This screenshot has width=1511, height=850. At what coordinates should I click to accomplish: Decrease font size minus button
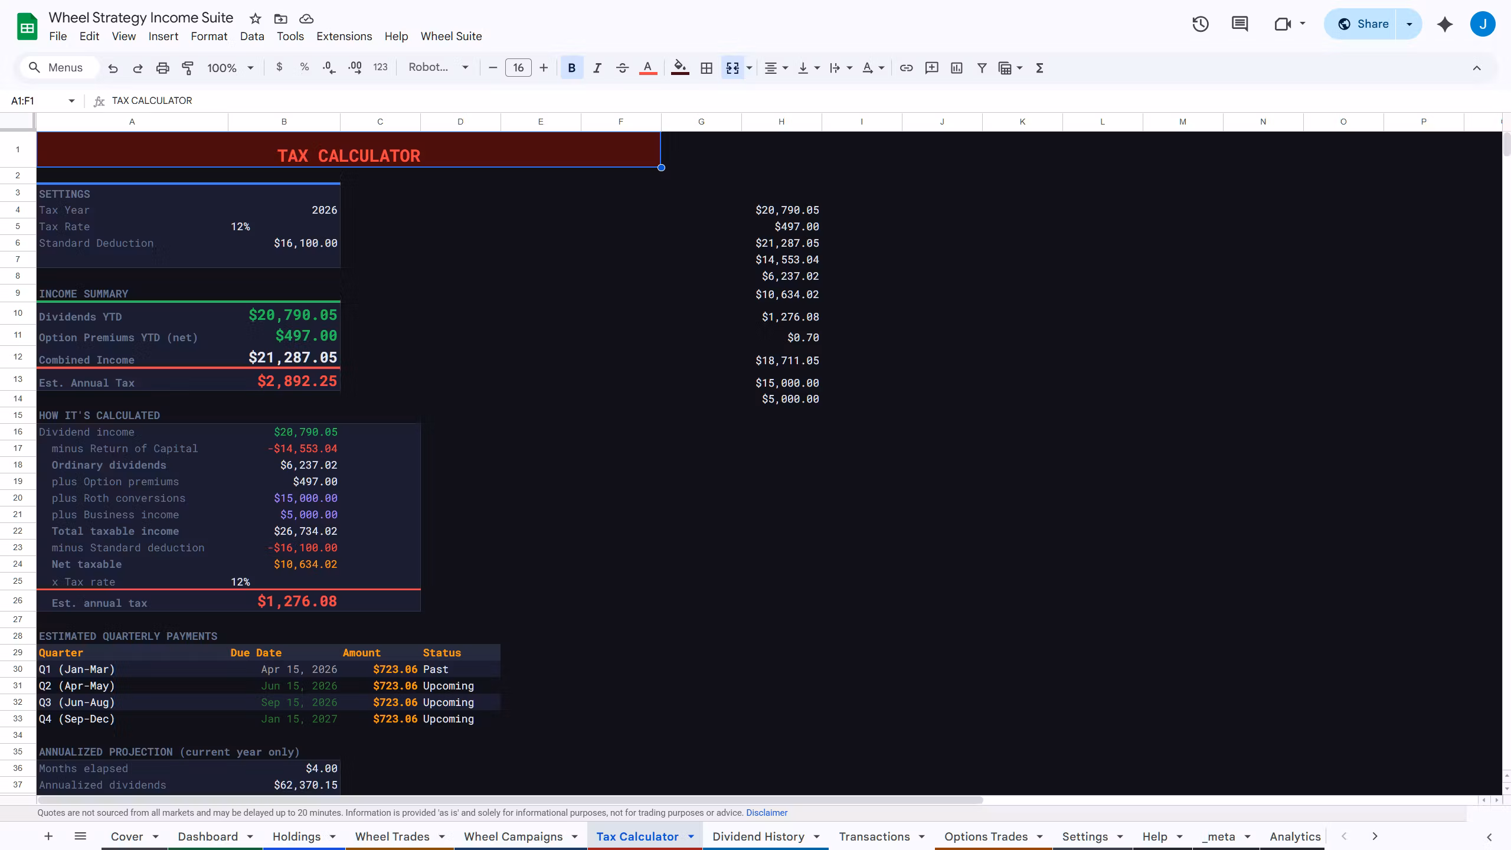(493, 68)
